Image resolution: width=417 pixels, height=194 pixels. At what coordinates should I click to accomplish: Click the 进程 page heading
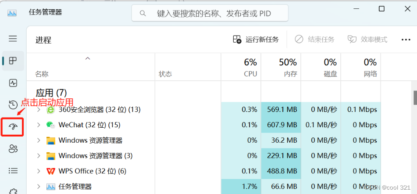(43, 40)
